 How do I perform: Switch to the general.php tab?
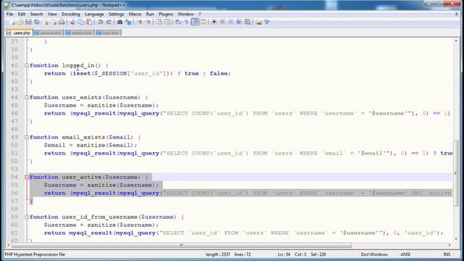(x=48, y=33)
